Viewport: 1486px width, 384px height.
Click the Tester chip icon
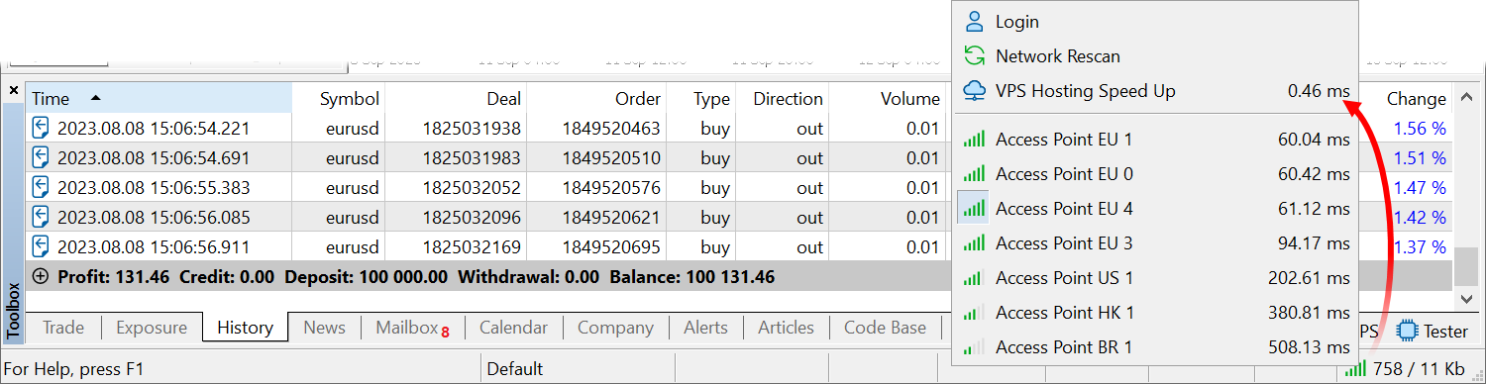[x=1407, y=331]
